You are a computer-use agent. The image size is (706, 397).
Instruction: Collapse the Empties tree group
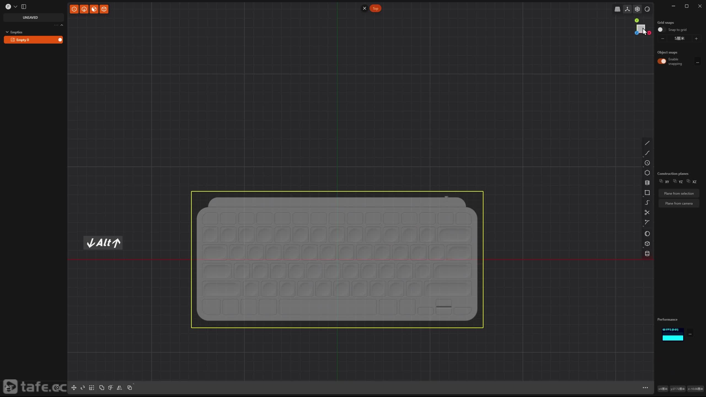7,32
